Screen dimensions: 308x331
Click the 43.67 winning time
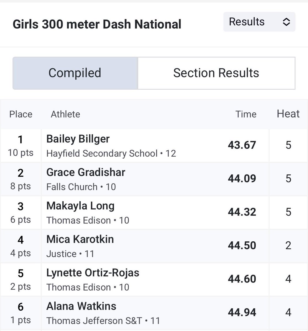pyautogui.click(x=242, y=145)
